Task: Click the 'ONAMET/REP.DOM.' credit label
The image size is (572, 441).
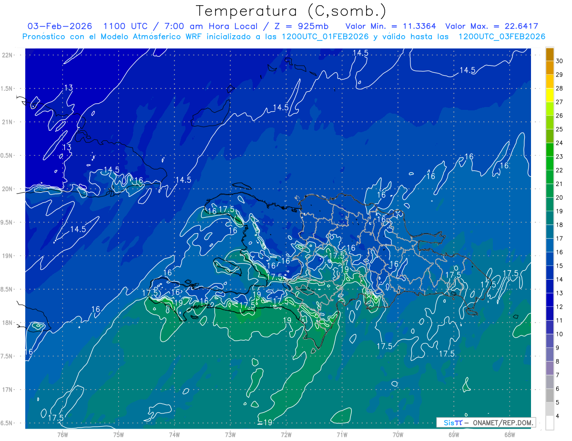Action: click(502, 422)
